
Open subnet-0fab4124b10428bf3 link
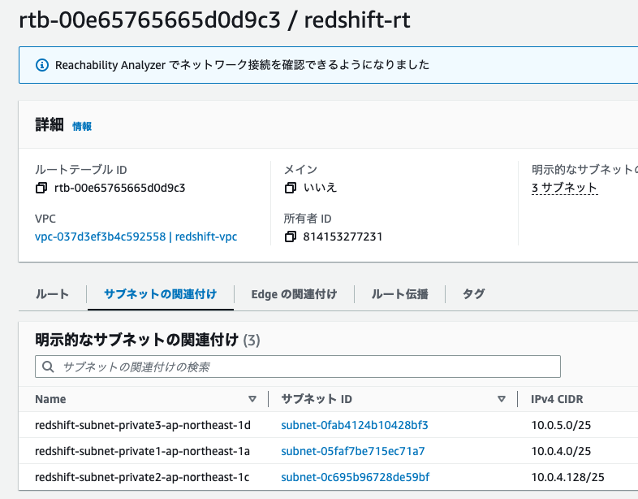click(x=355, y=425)
